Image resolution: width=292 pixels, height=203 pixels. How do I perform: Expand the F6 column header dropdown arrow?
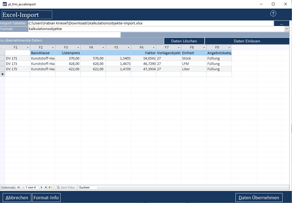154,47
